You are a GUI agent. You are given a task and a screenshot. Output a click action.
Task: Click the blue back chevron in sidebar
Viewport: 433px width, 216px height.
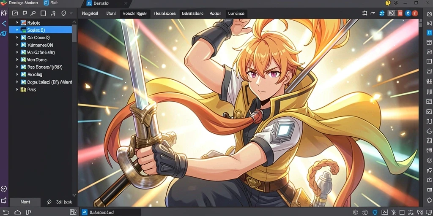4,24
